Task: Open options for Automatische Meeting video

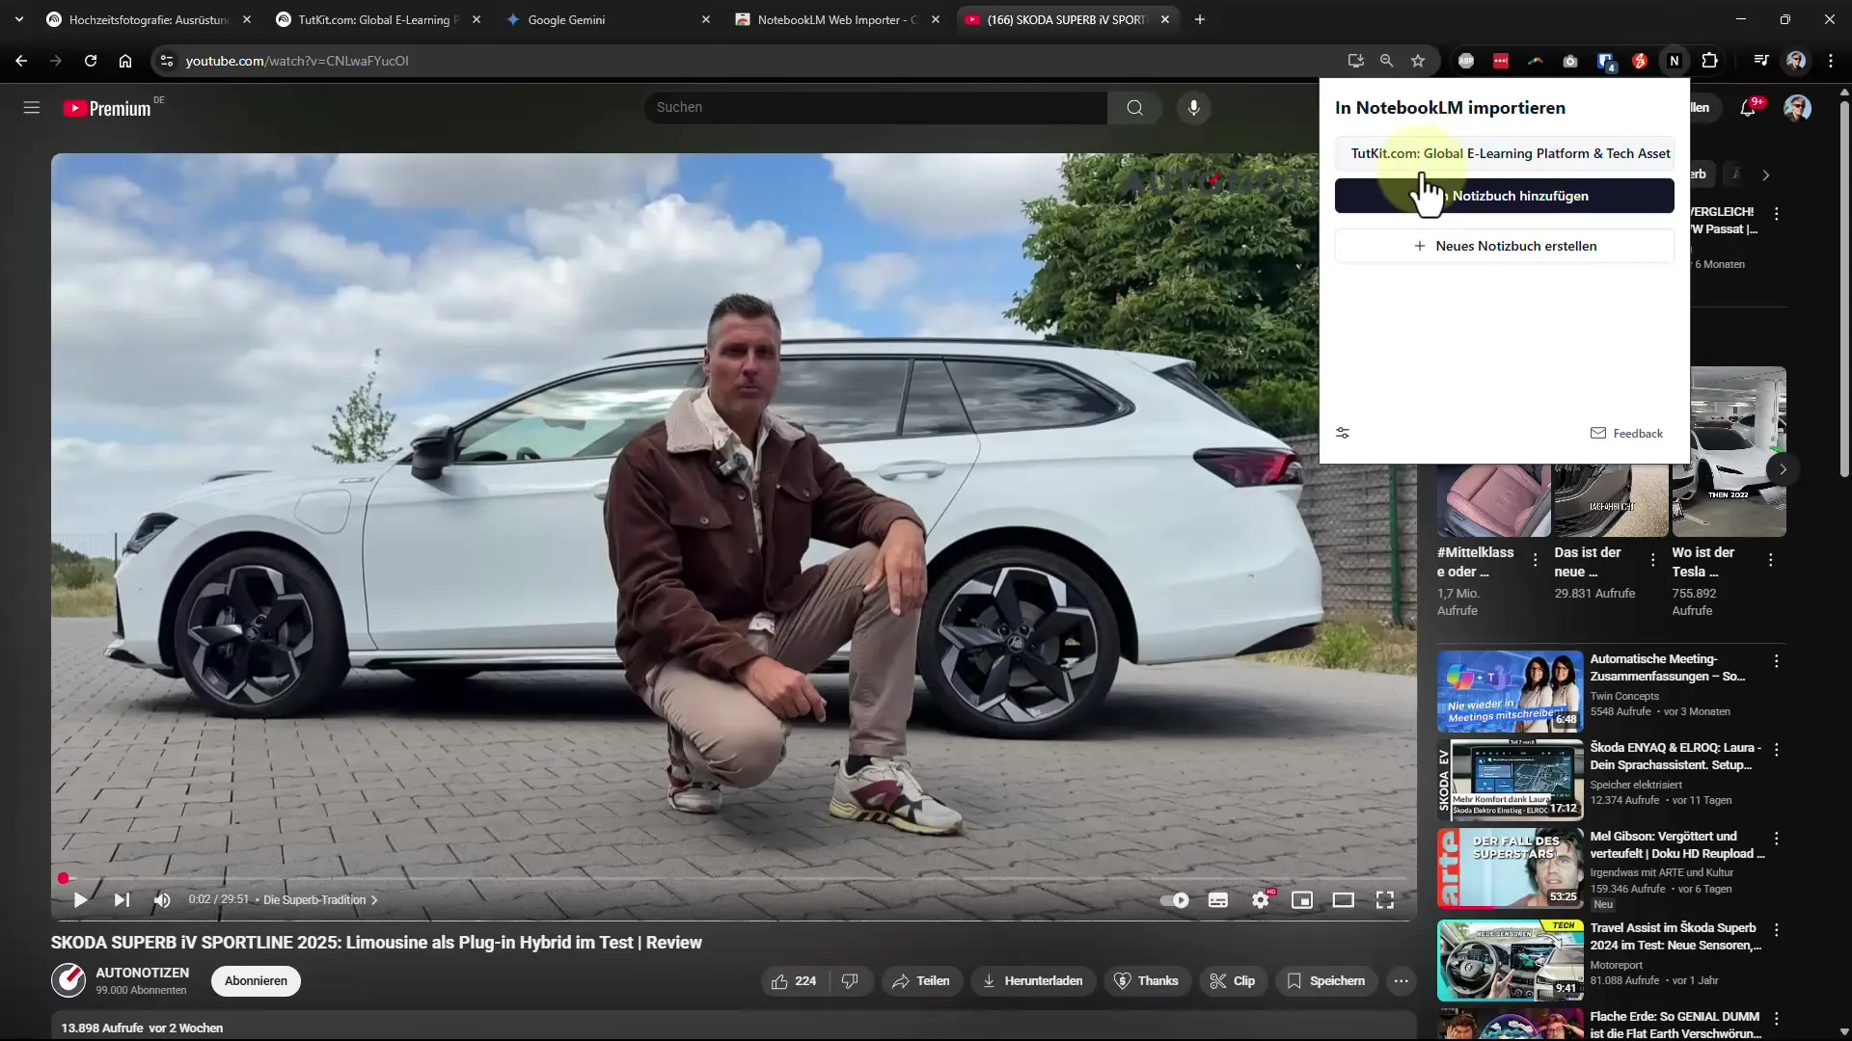Action: pos(1776,661)
